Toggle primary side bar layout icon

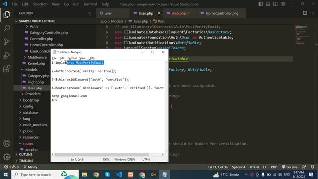pos(261,4)
